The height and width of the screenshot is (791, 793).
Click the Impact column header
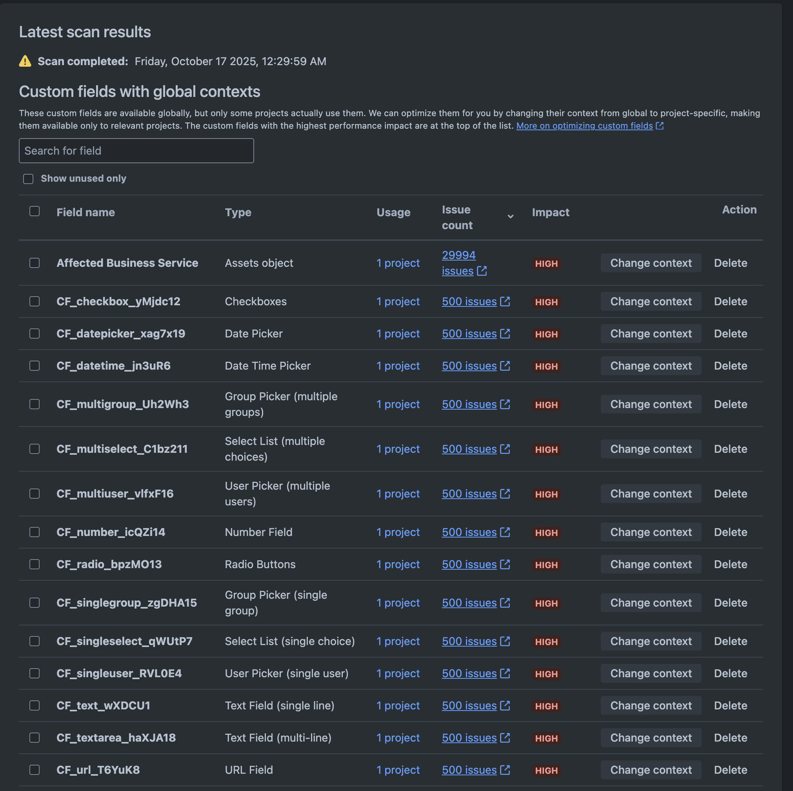(550, 212)
